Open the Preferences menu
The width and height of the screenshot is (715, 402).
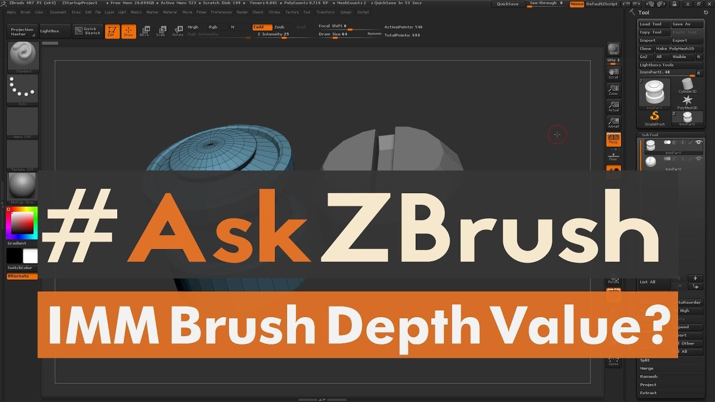[221, 12]
